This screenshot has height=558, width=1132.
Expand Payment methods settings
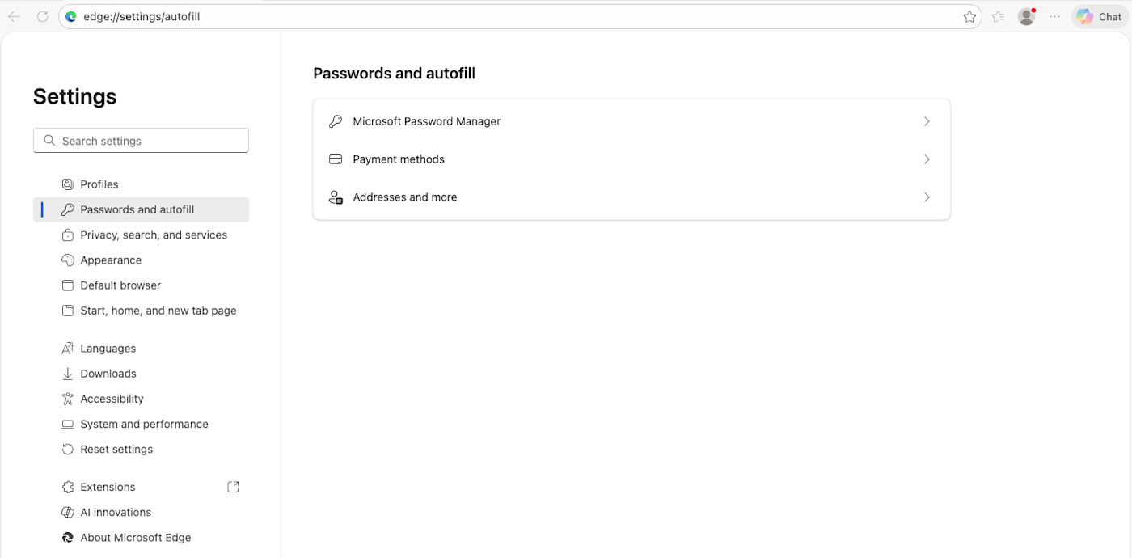tap(927, 159)
